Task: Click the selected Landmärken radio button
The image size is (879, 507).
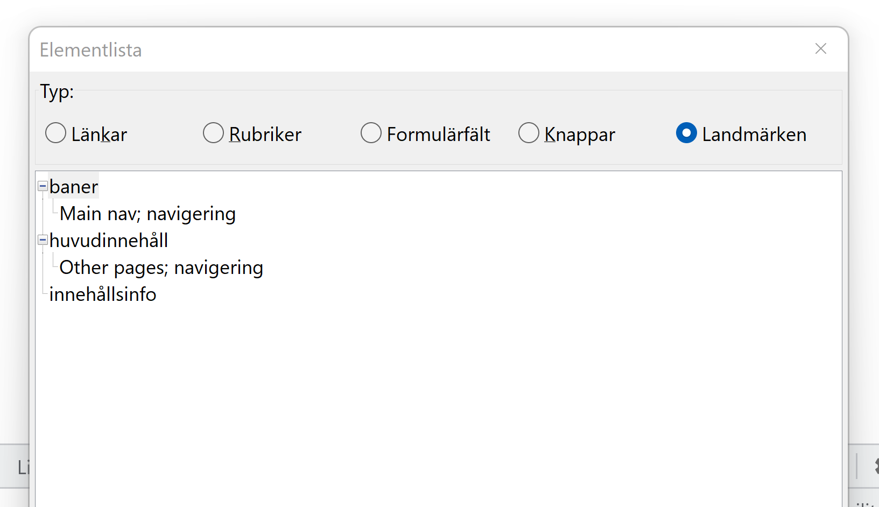Action: (x=686, y=133)
